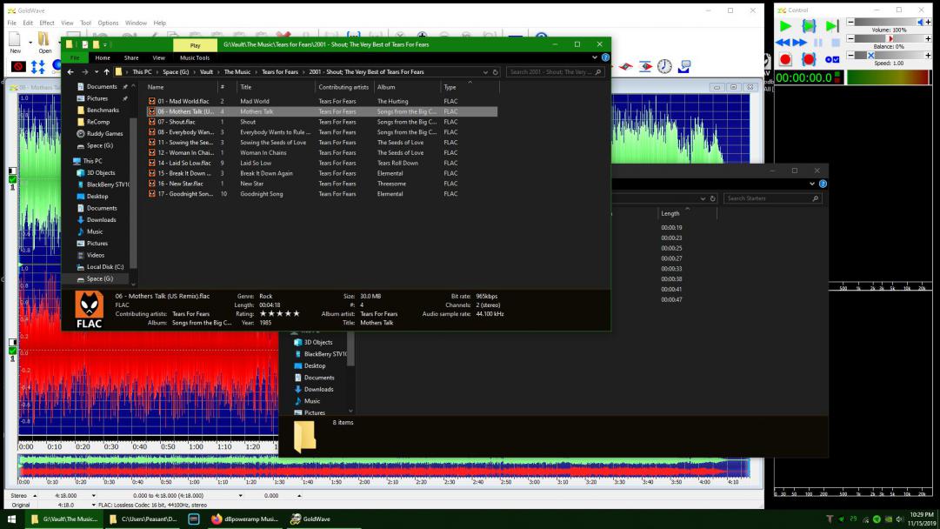Toggle left channel green checkbox in waveform

click(x=13, y=179)
